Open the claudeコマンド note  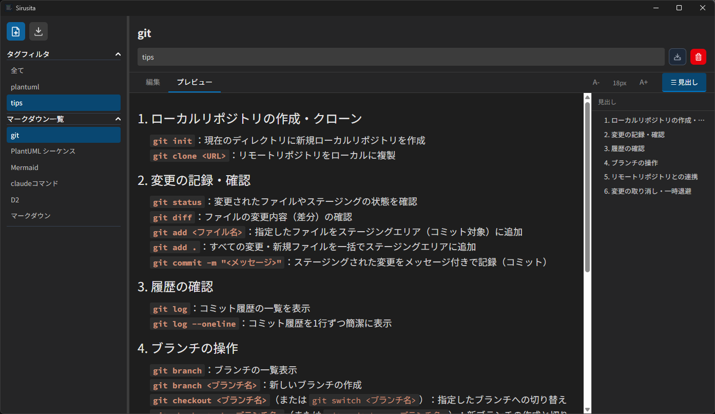pos(64,183)
